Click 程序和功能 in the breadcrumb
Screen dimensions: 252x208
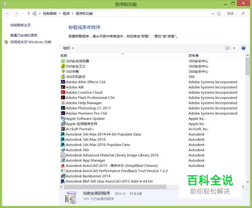(84, 14)
